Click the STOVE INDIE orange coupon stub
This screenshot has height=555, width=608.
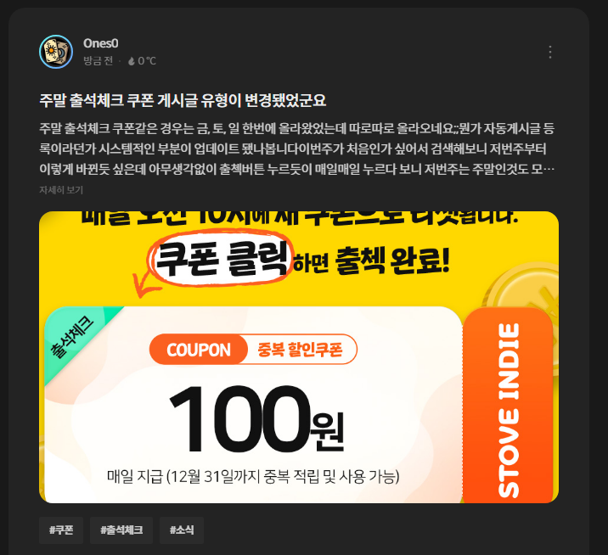point(508,406)
